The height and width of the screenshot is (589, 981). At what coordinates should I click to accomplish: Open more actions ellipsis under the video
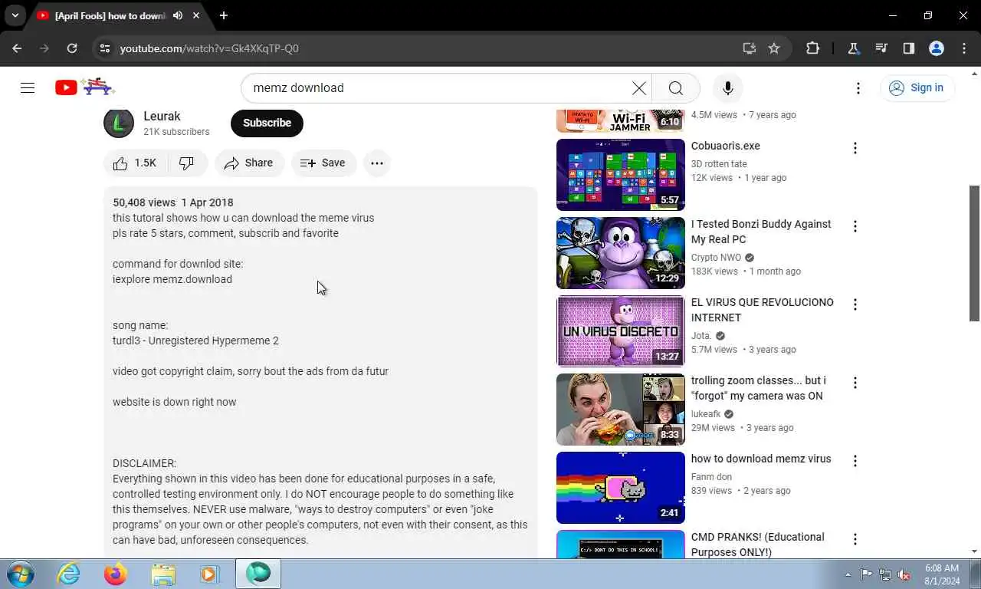pyautogui.click(x=376, y=163)
